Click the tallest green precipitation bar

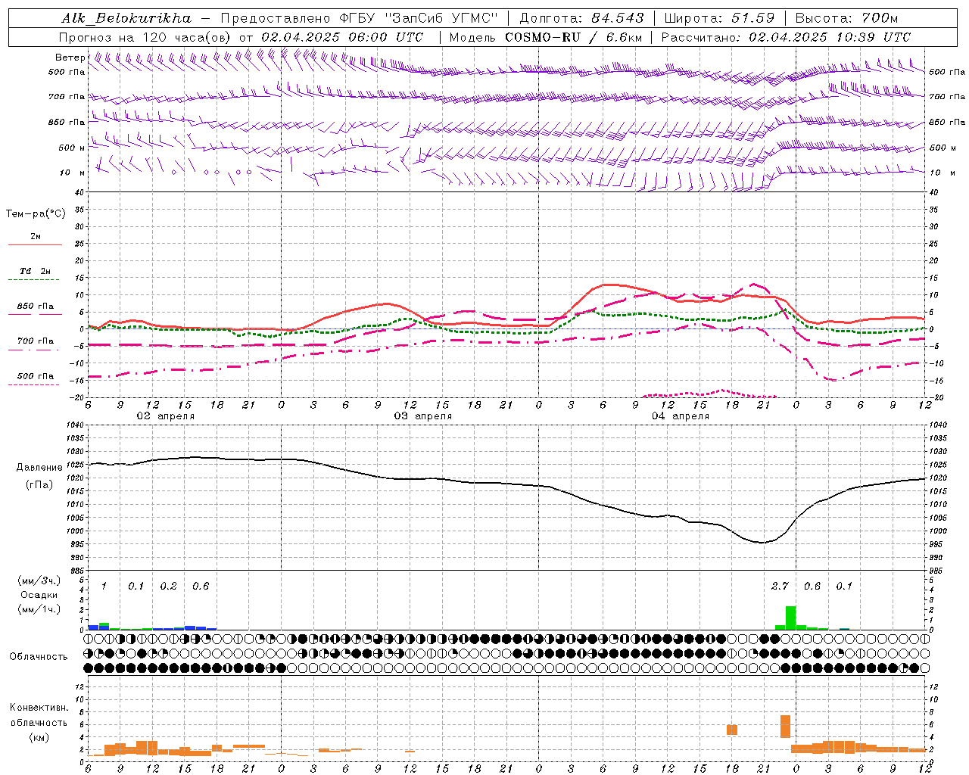[790, 618]
